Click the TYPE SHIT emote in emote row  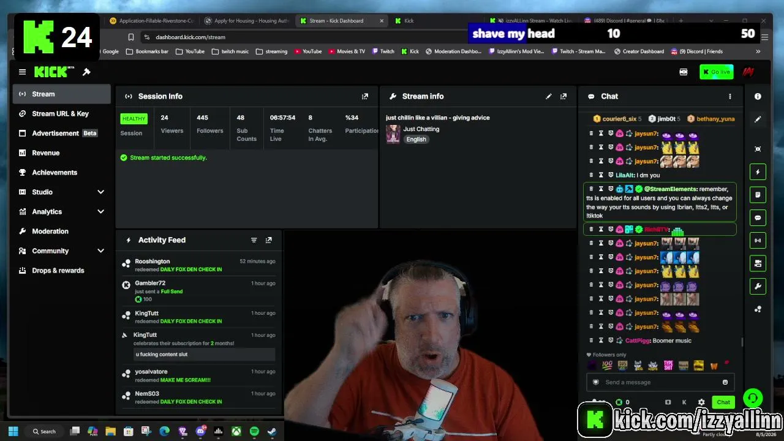[x=668, y=366]
